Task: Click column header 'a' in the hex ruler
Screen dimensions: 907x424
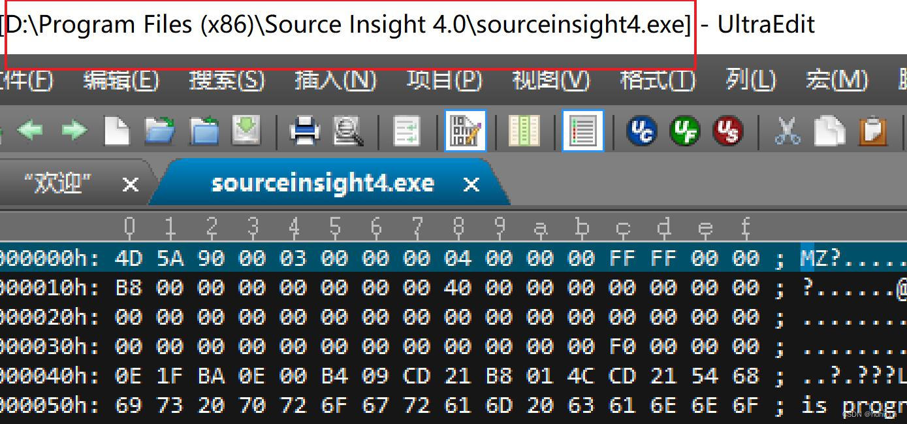Action: tap(540, 227)
